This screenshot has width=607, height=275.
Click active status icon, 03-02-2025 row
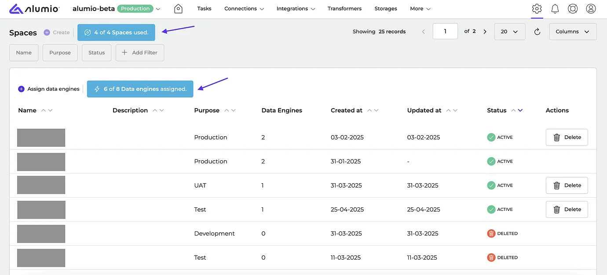pyautogui.click(x=491, y=137)
